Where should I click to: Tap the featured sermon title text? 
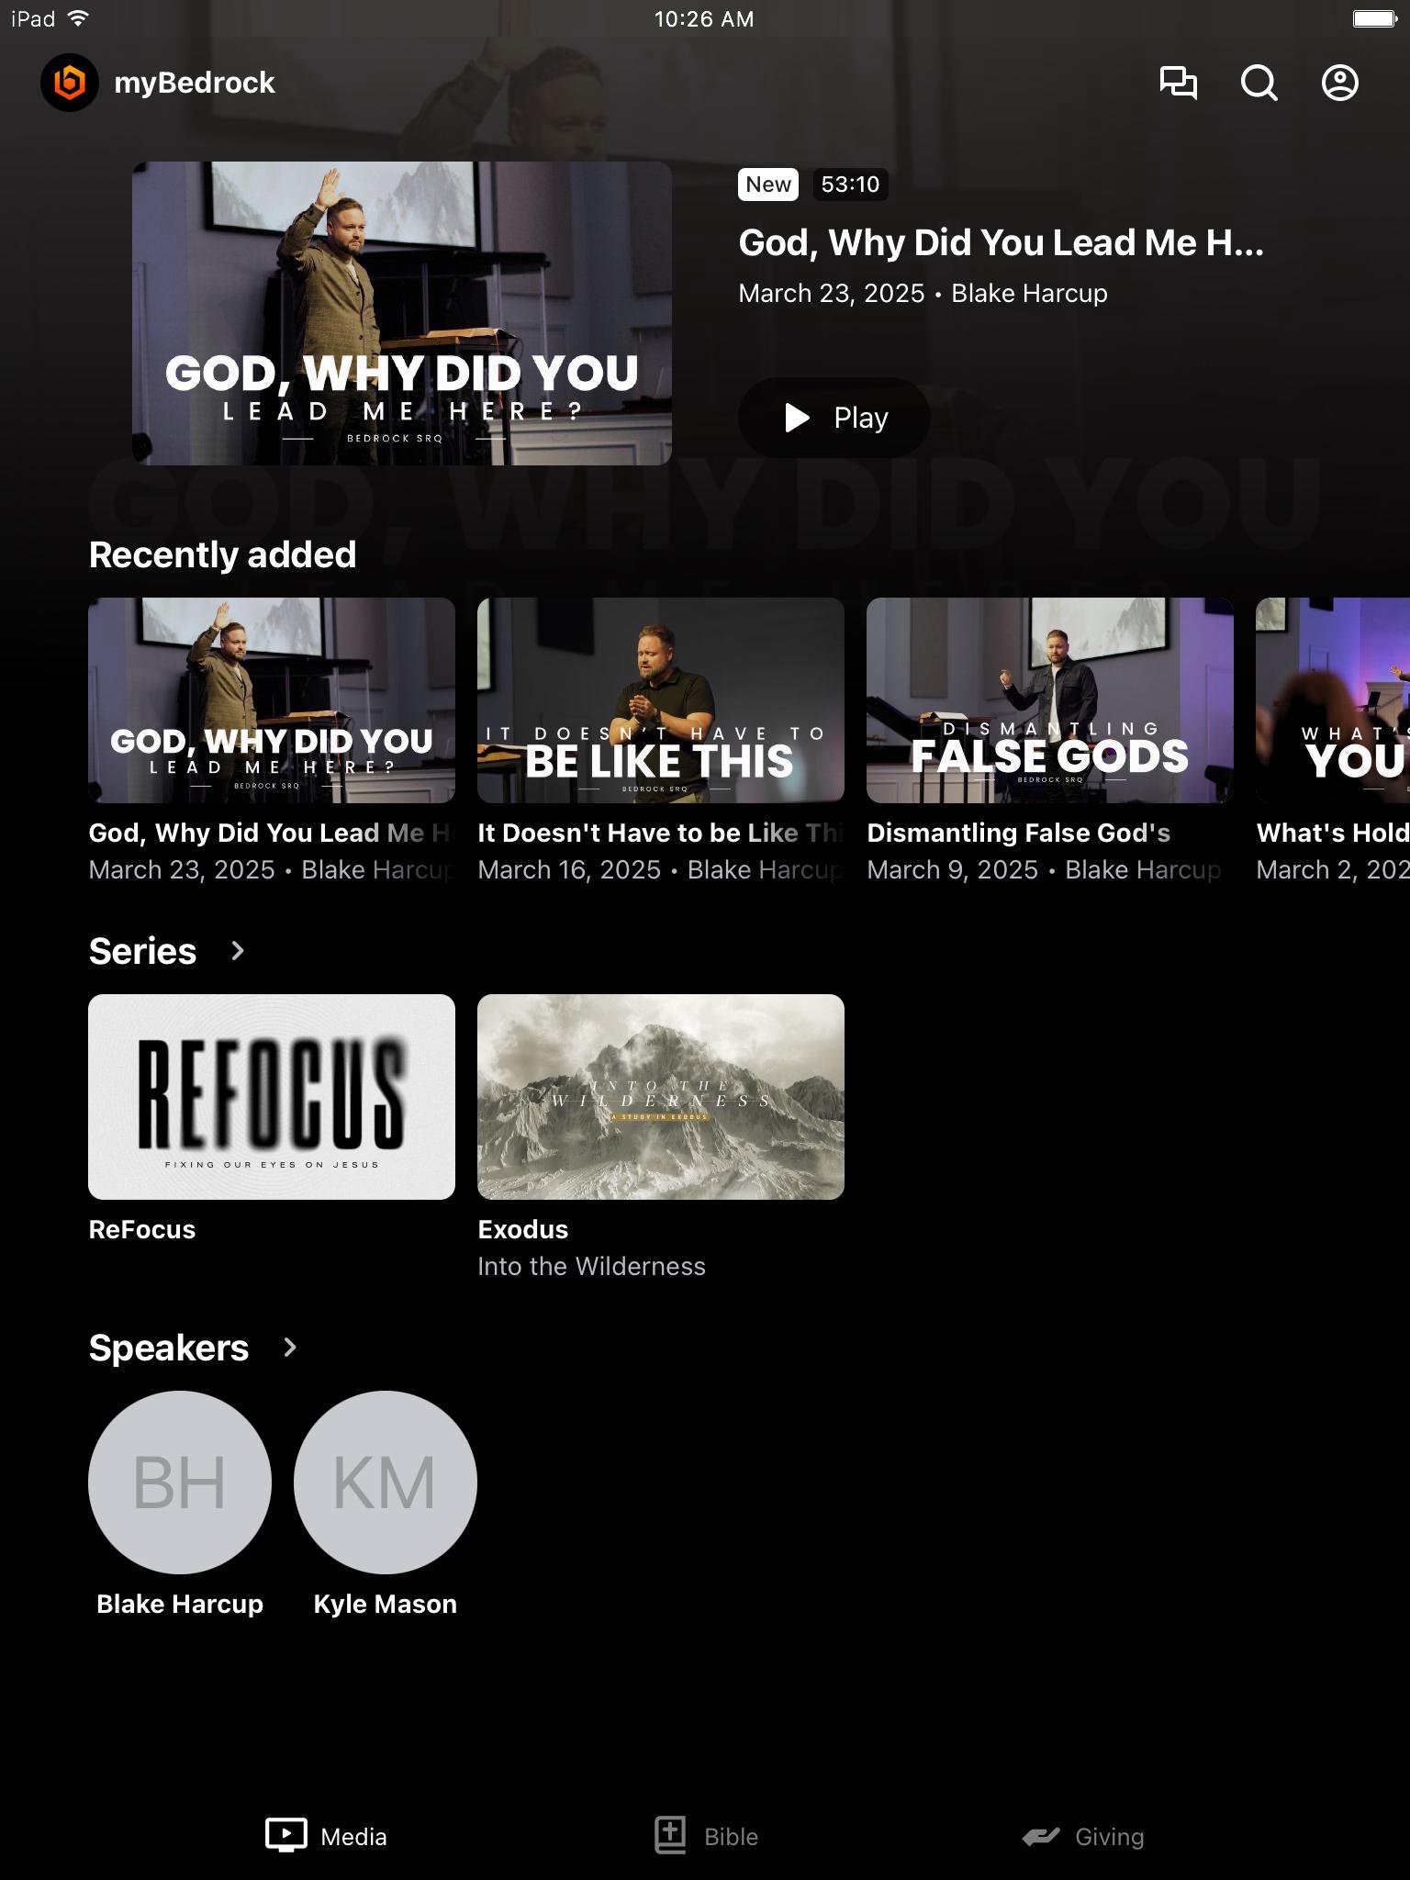(1001, 243)
